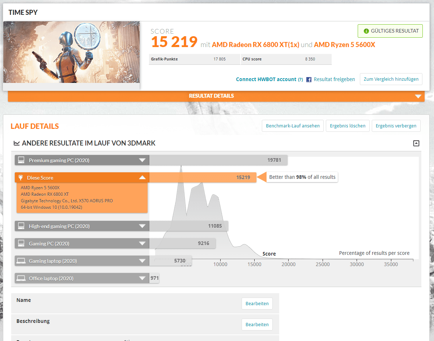
Task: Click Ergebnis löschen button
Action: tap(348, 126)
